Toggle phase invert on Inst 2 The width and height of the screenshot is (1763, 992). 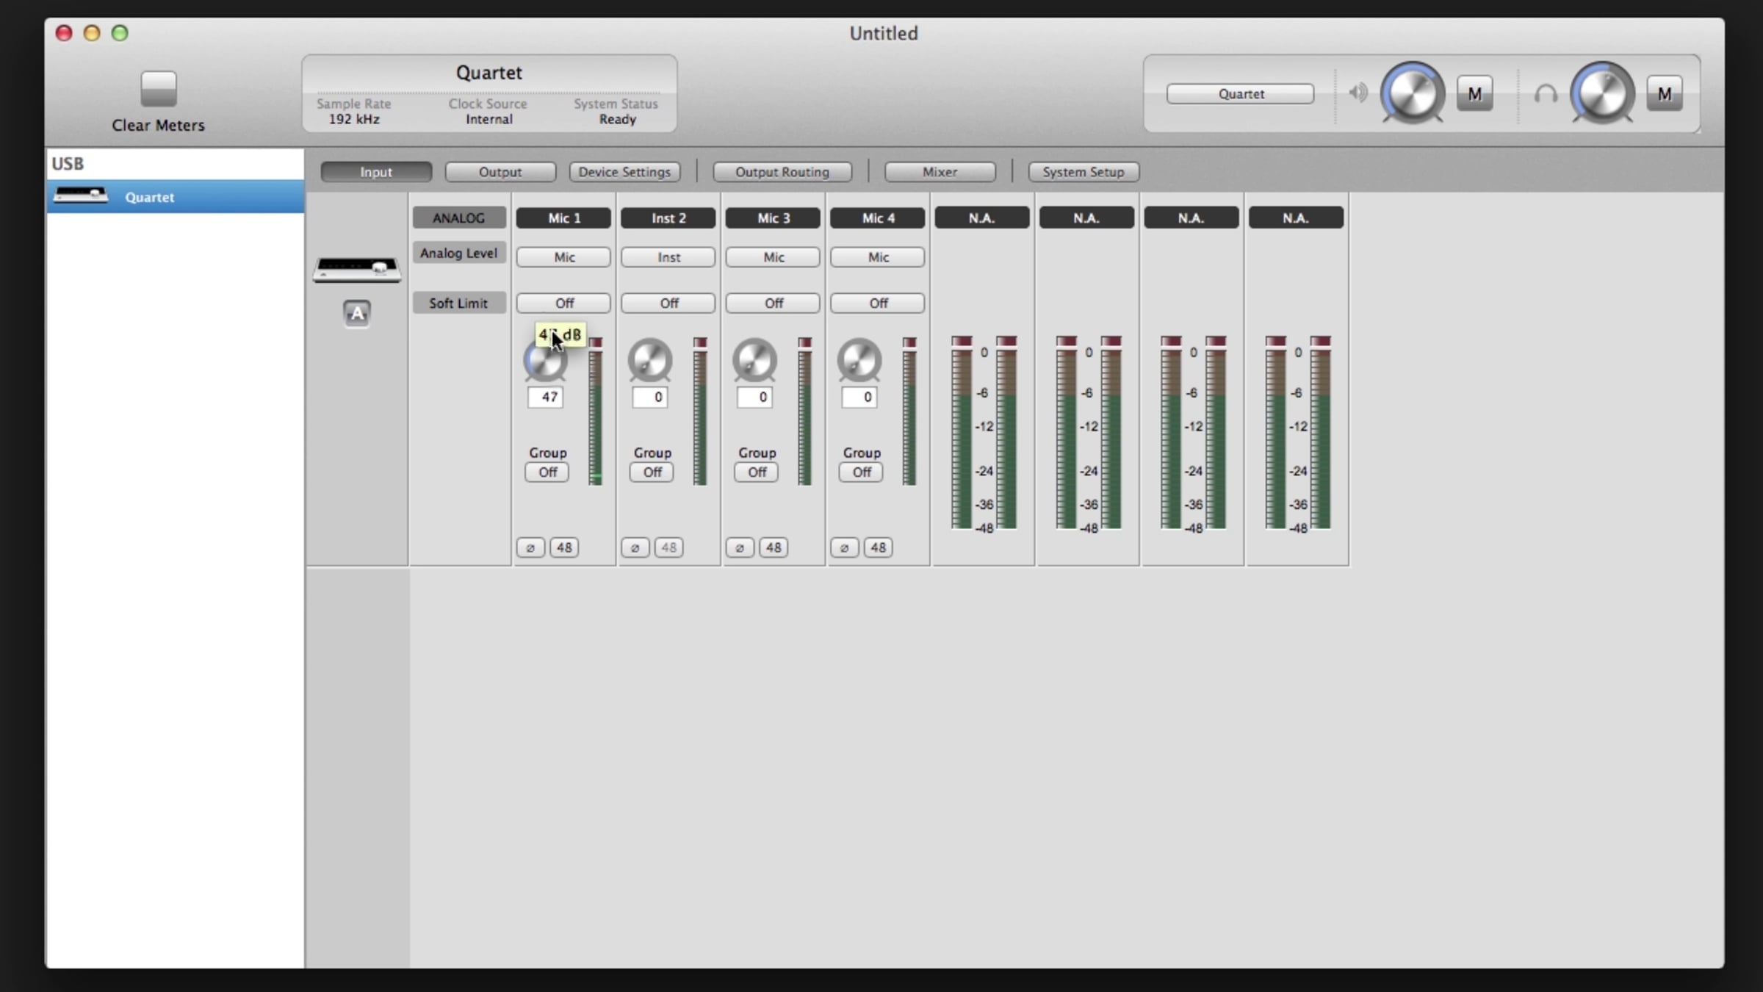click(635, 547)
